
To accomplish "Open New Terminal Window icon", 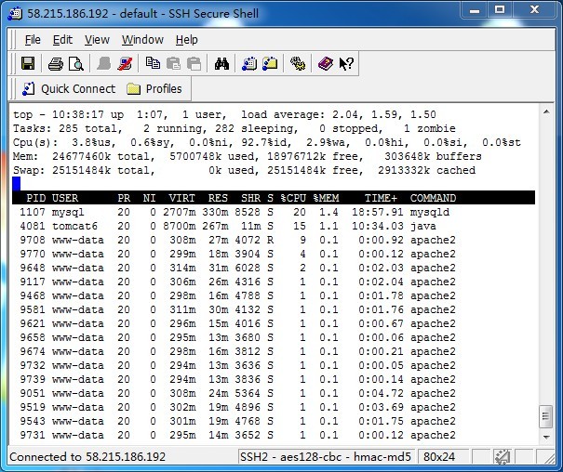I will pyautogui.click(x=249, y=64).
